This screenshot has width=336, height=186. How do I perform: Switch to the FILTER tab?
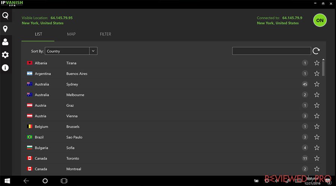pos(105,34)
